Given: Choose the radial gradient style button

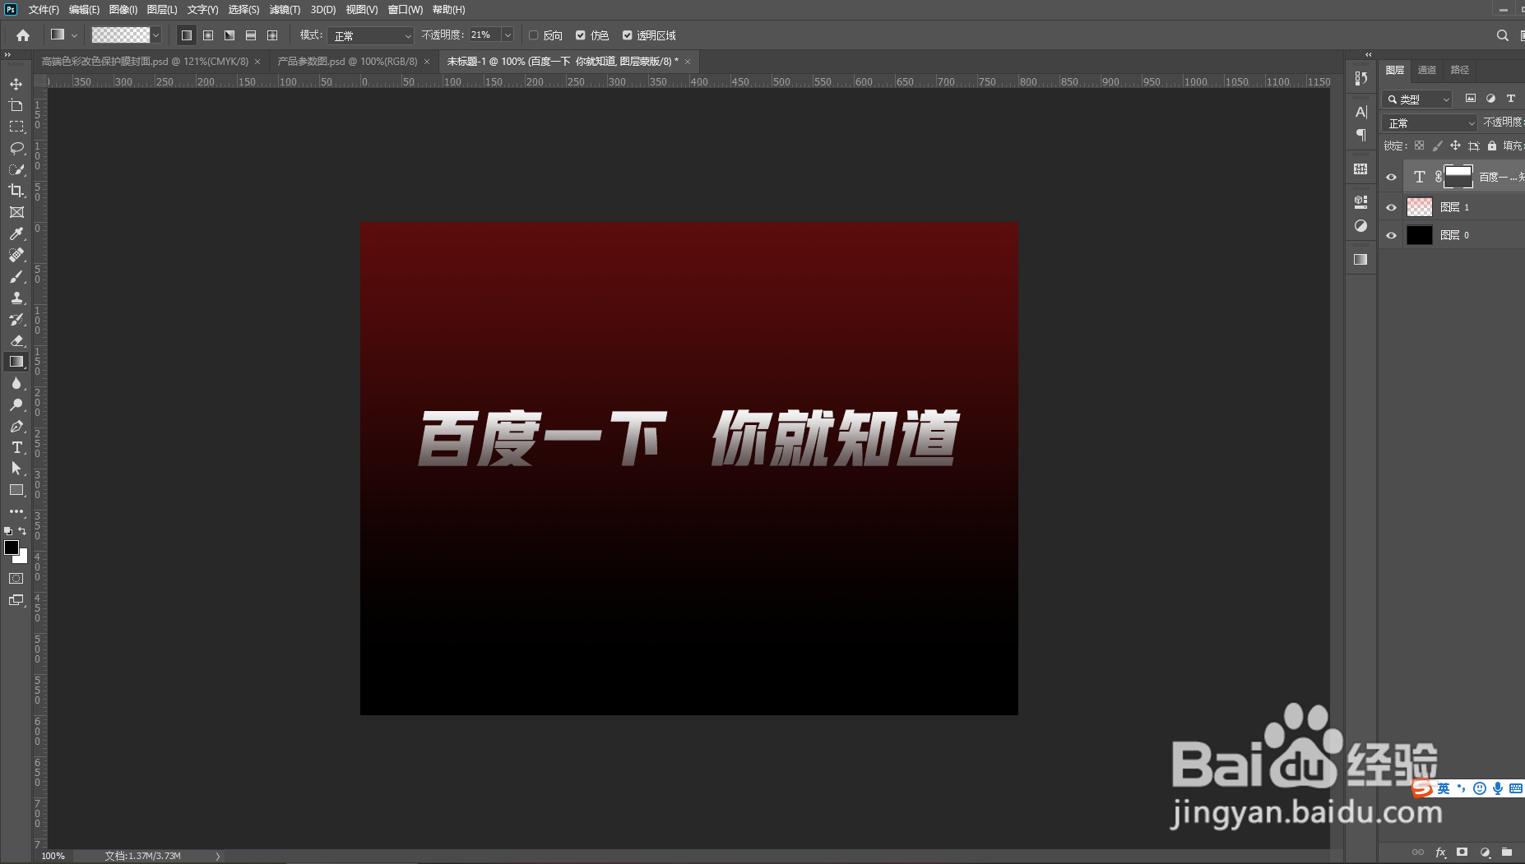Looking at the screenshot, I should [208, 35].
